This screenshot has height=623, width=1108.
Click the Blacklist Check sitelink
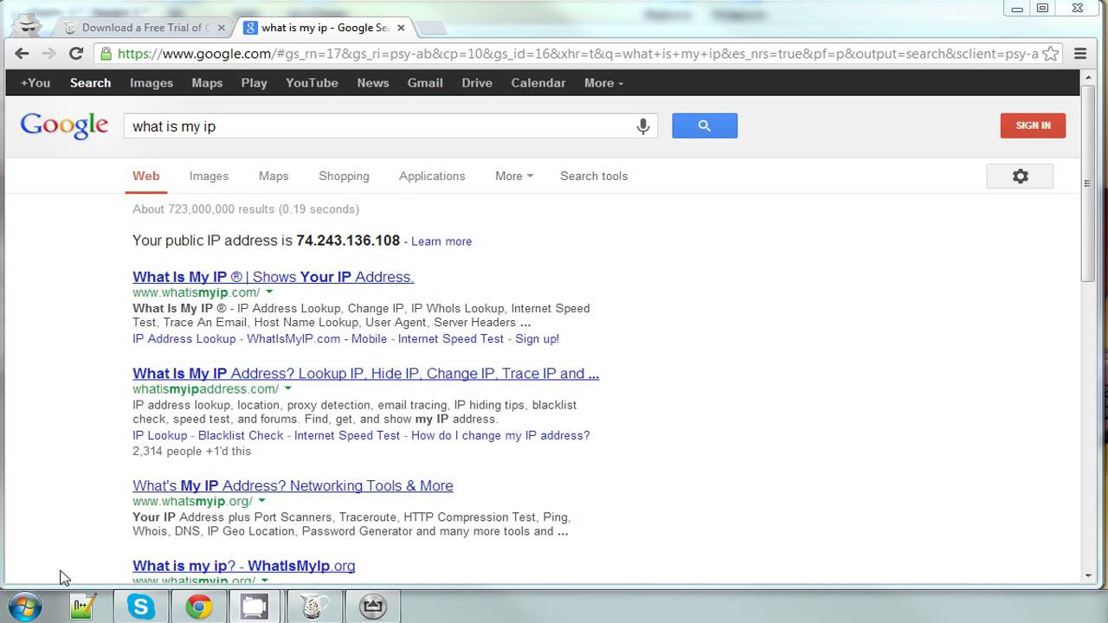[241, 435]
